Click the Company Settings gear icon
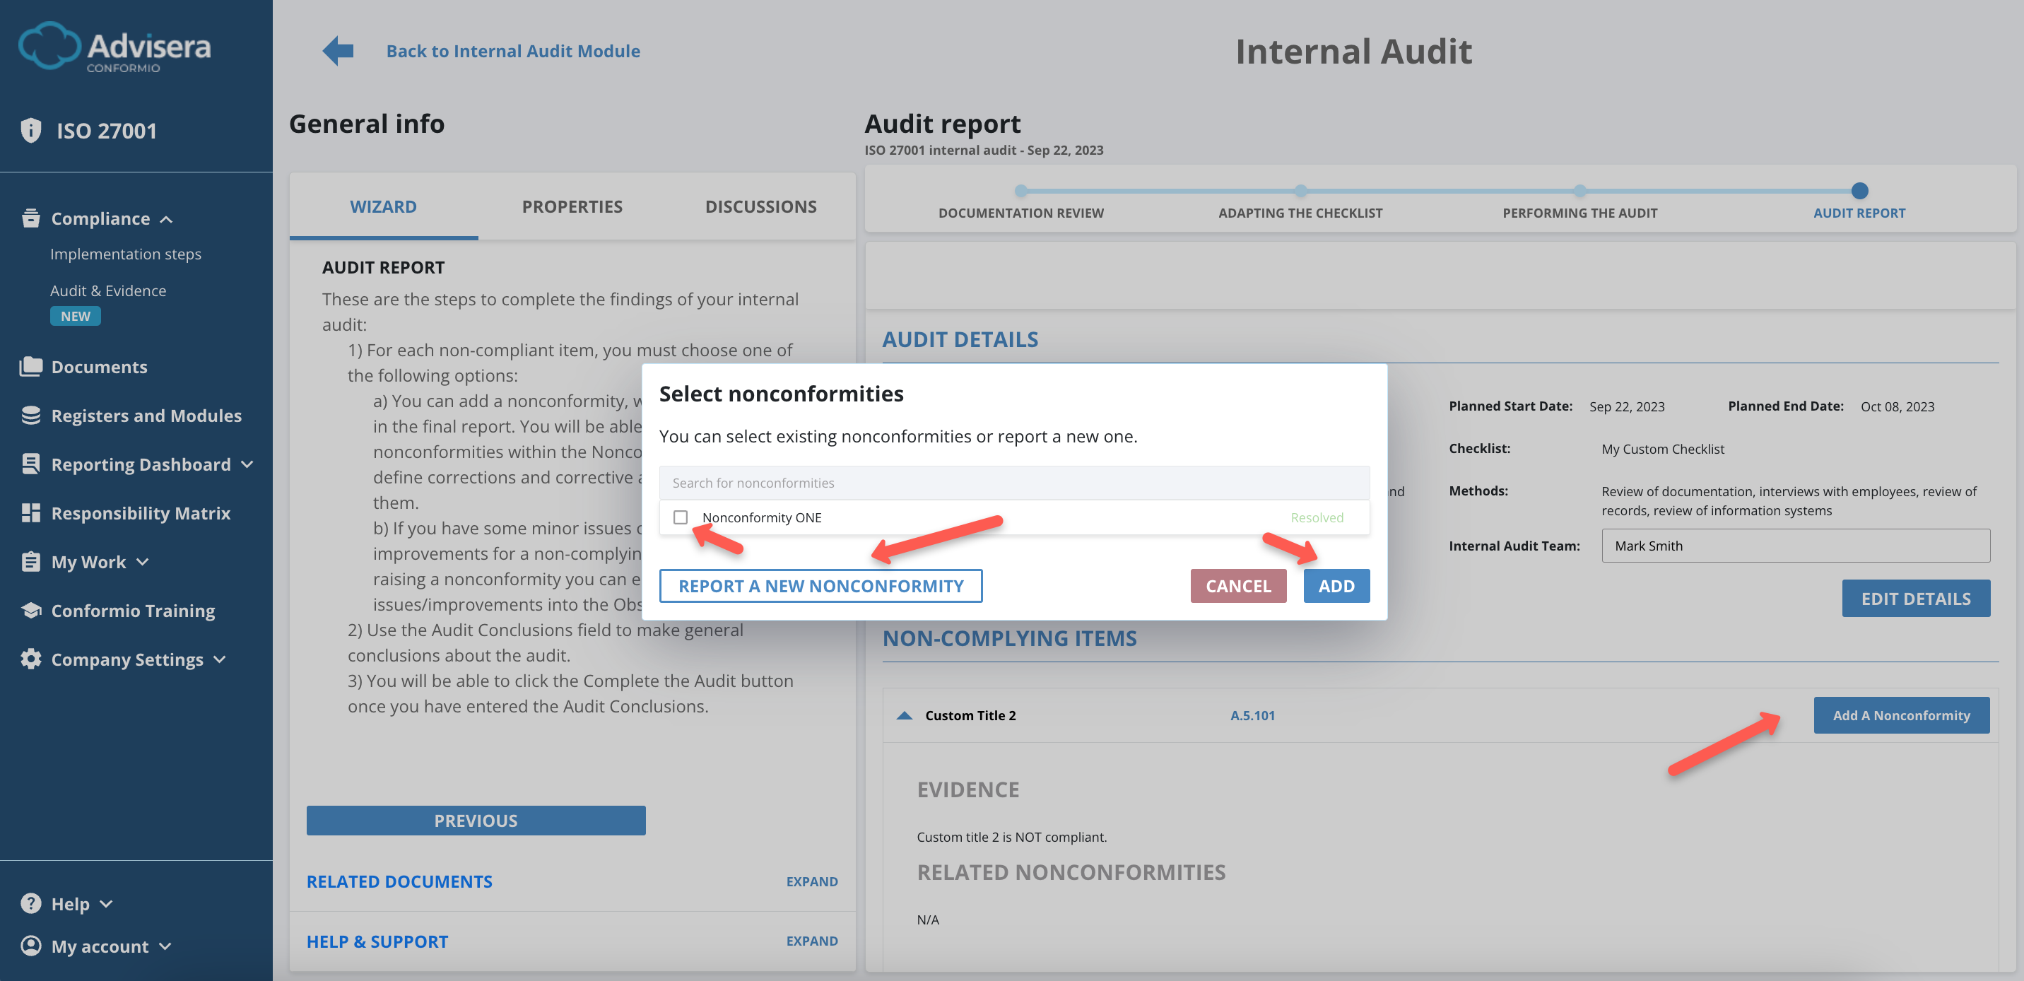 tap(30, 659)
